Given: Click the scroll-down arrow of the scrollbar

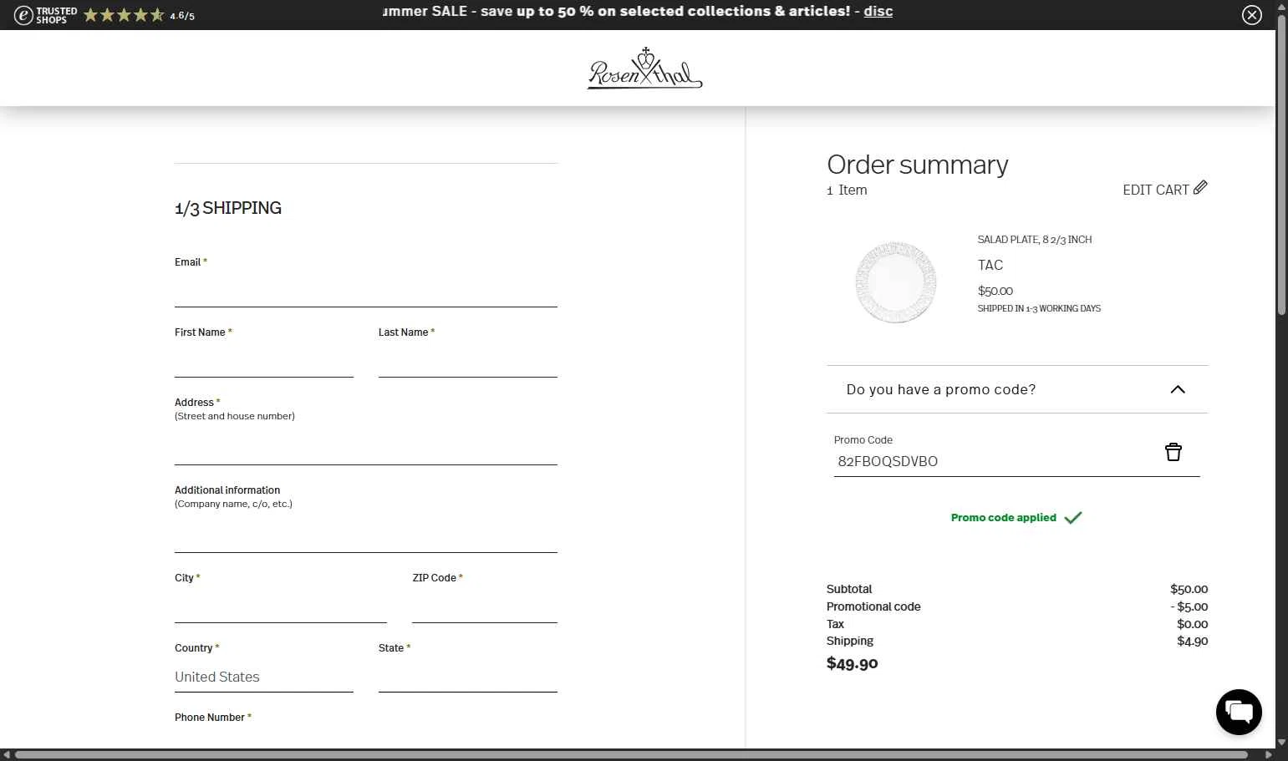Looking at the screenshot, I should point(1282,742).
